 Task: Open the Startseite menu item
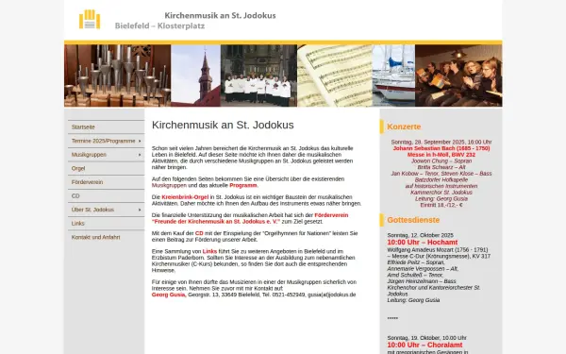tap(83, 127)
